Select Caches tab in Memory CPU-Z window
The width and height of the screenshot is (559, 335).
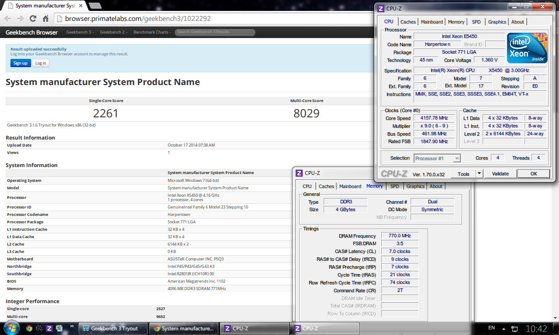pos(326,186)
